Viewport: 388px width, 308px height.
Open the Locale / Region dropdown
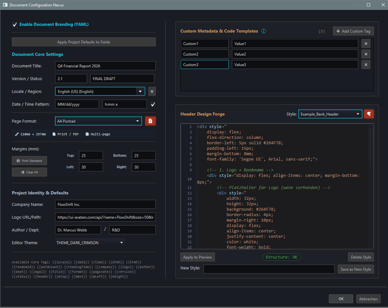[140, 92]
